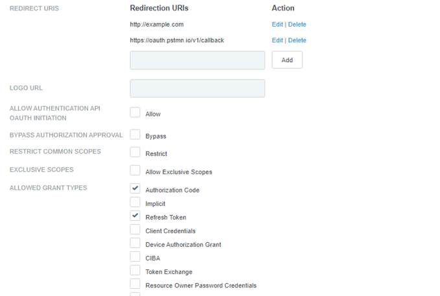Check the Bypass authorization approval box
This screenshot has height=296, width=440.
tap(135, 134)
